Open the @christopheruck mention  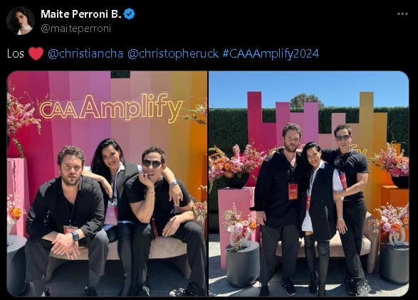[x=173, y=53]
